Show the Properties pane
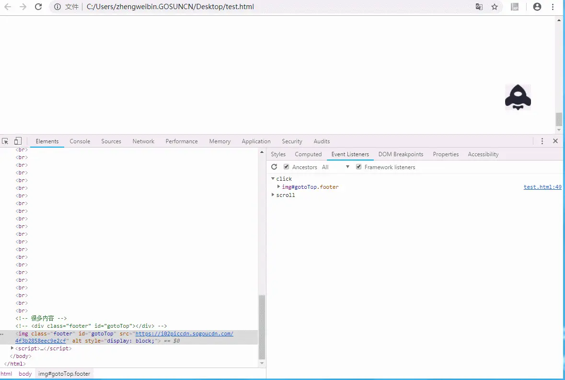This screenshot has height=380, width=565. pyautogui.click(x=446, y=154)
